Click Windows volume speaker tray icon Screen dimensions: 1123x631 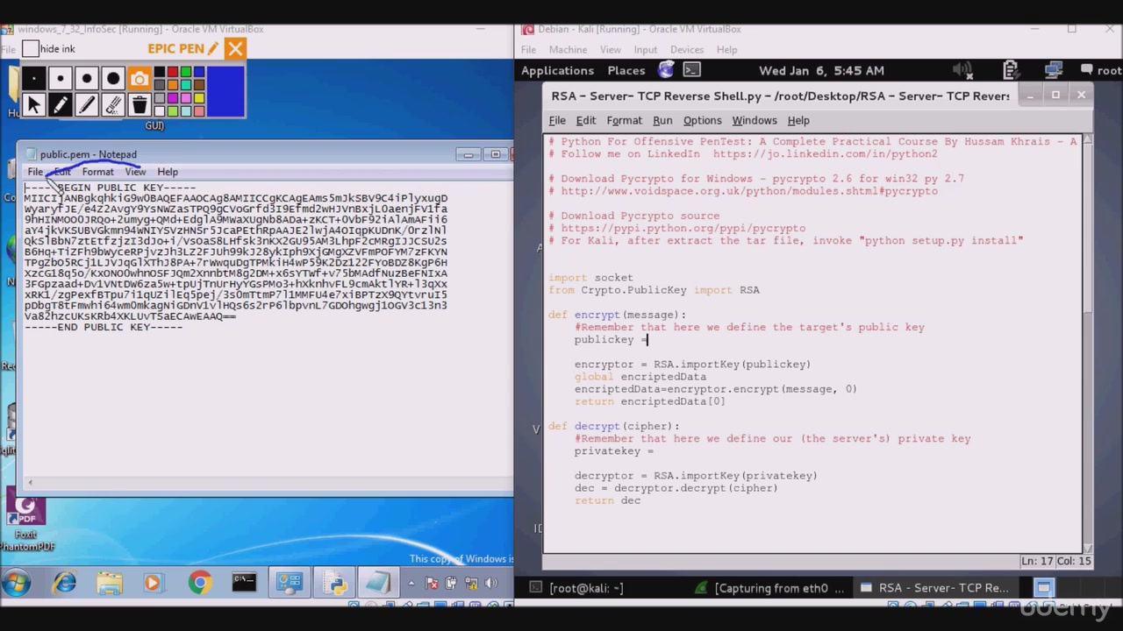pos(490,583)
